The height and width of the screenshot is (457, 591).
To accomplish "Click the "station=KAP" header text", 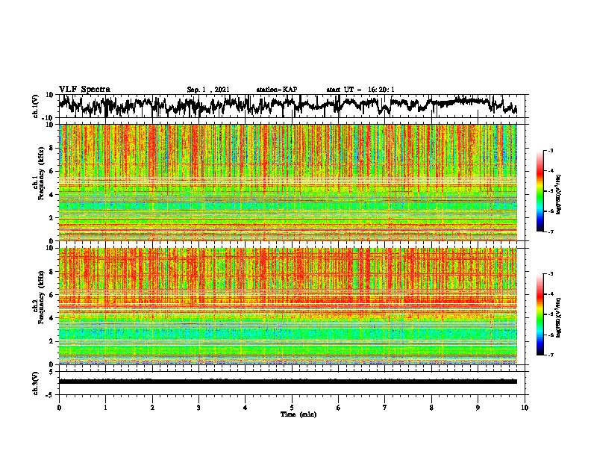I will (277, 90).
